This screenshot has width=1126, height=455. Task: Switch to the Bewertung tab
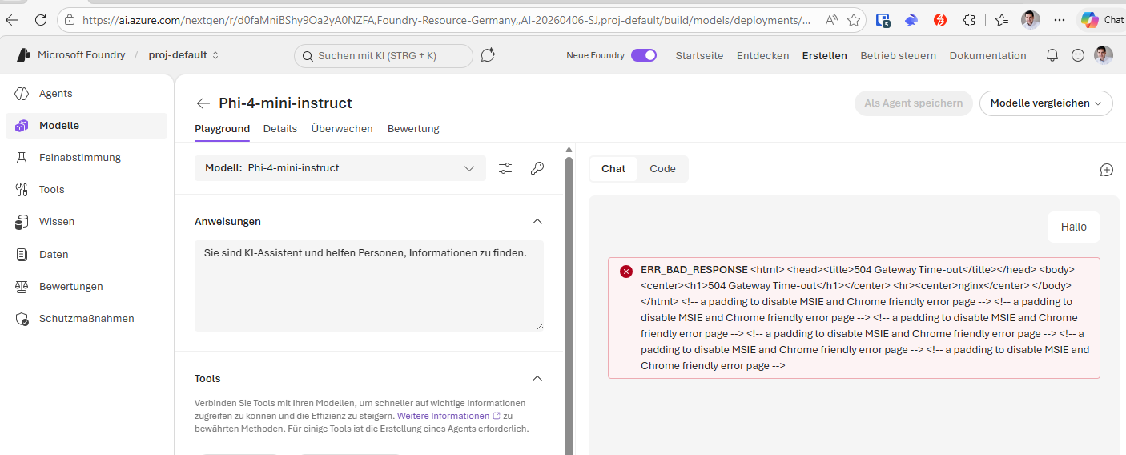tap(413, 129)
